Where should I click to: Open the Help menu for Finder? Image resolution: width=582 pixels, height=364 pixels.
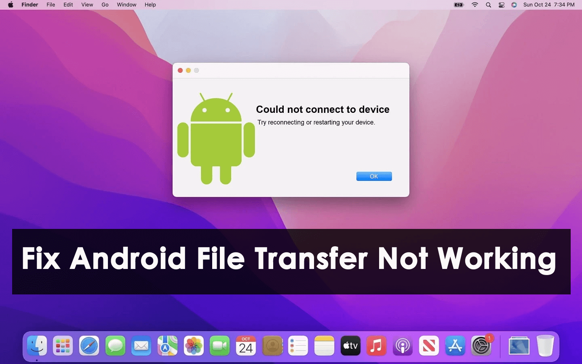[x=150, y=5]
